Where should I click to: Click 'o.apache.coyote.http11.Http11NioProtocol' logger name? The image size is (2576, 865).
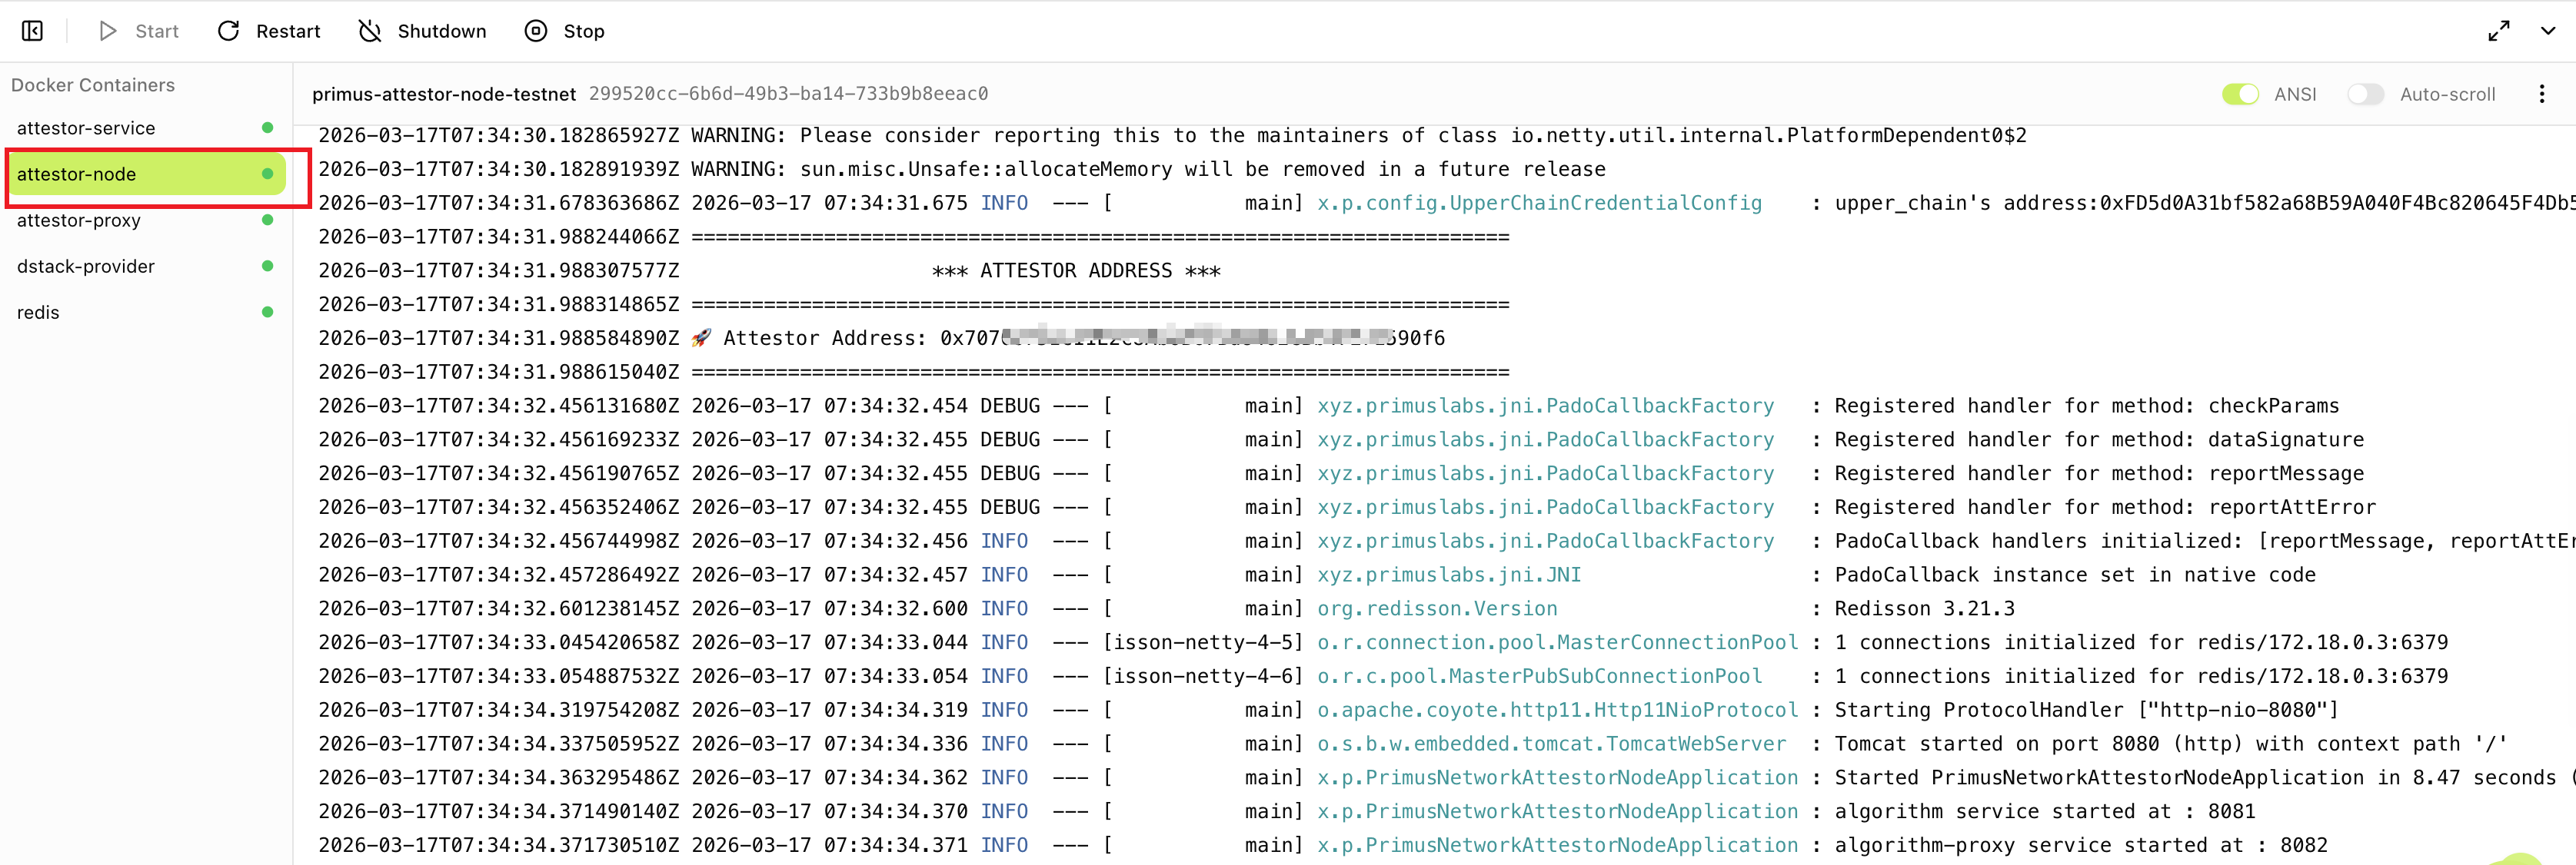tap(1557, 710)
